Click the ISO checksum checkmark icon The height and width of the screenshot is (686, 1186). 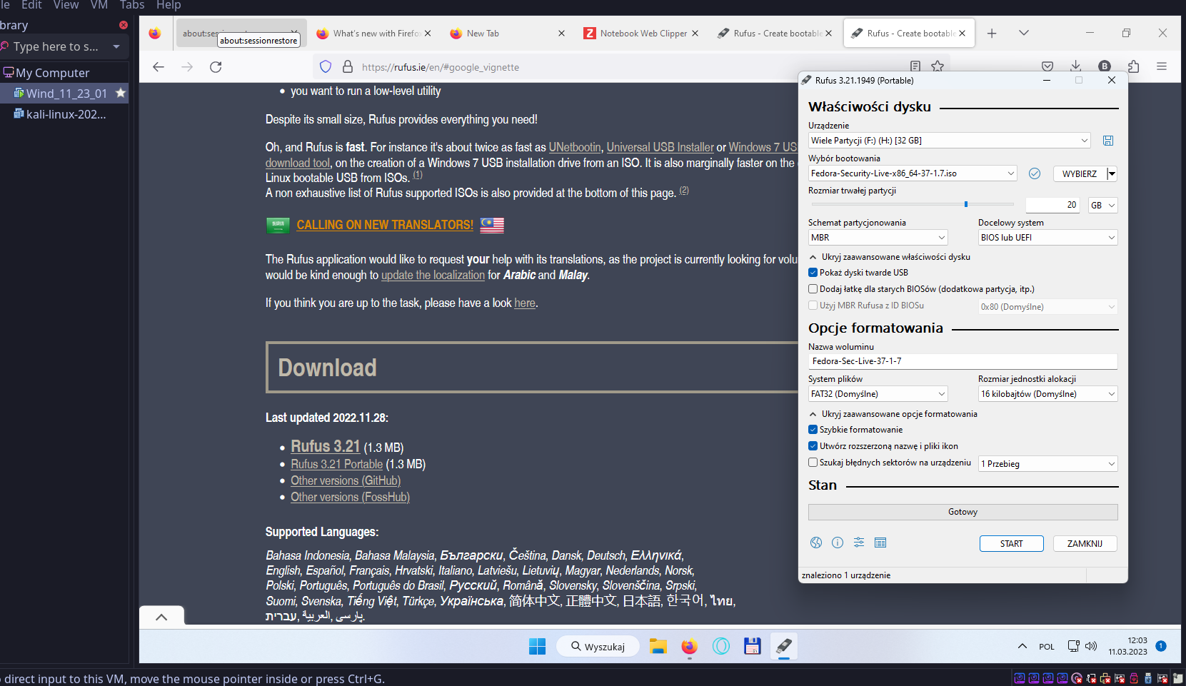[x=1035, y=173]
